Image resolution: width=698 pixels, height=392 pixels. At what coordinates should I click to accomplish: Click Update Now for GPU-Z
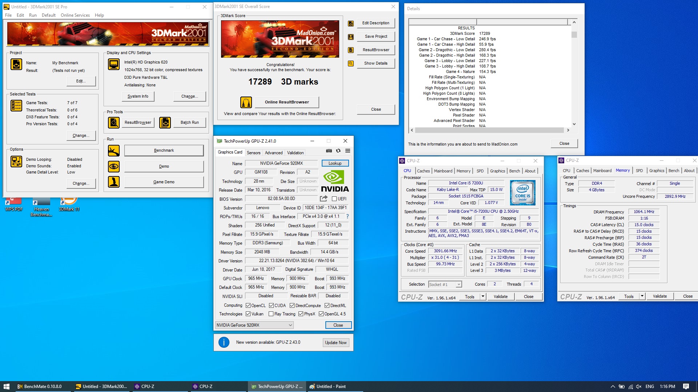336,343
